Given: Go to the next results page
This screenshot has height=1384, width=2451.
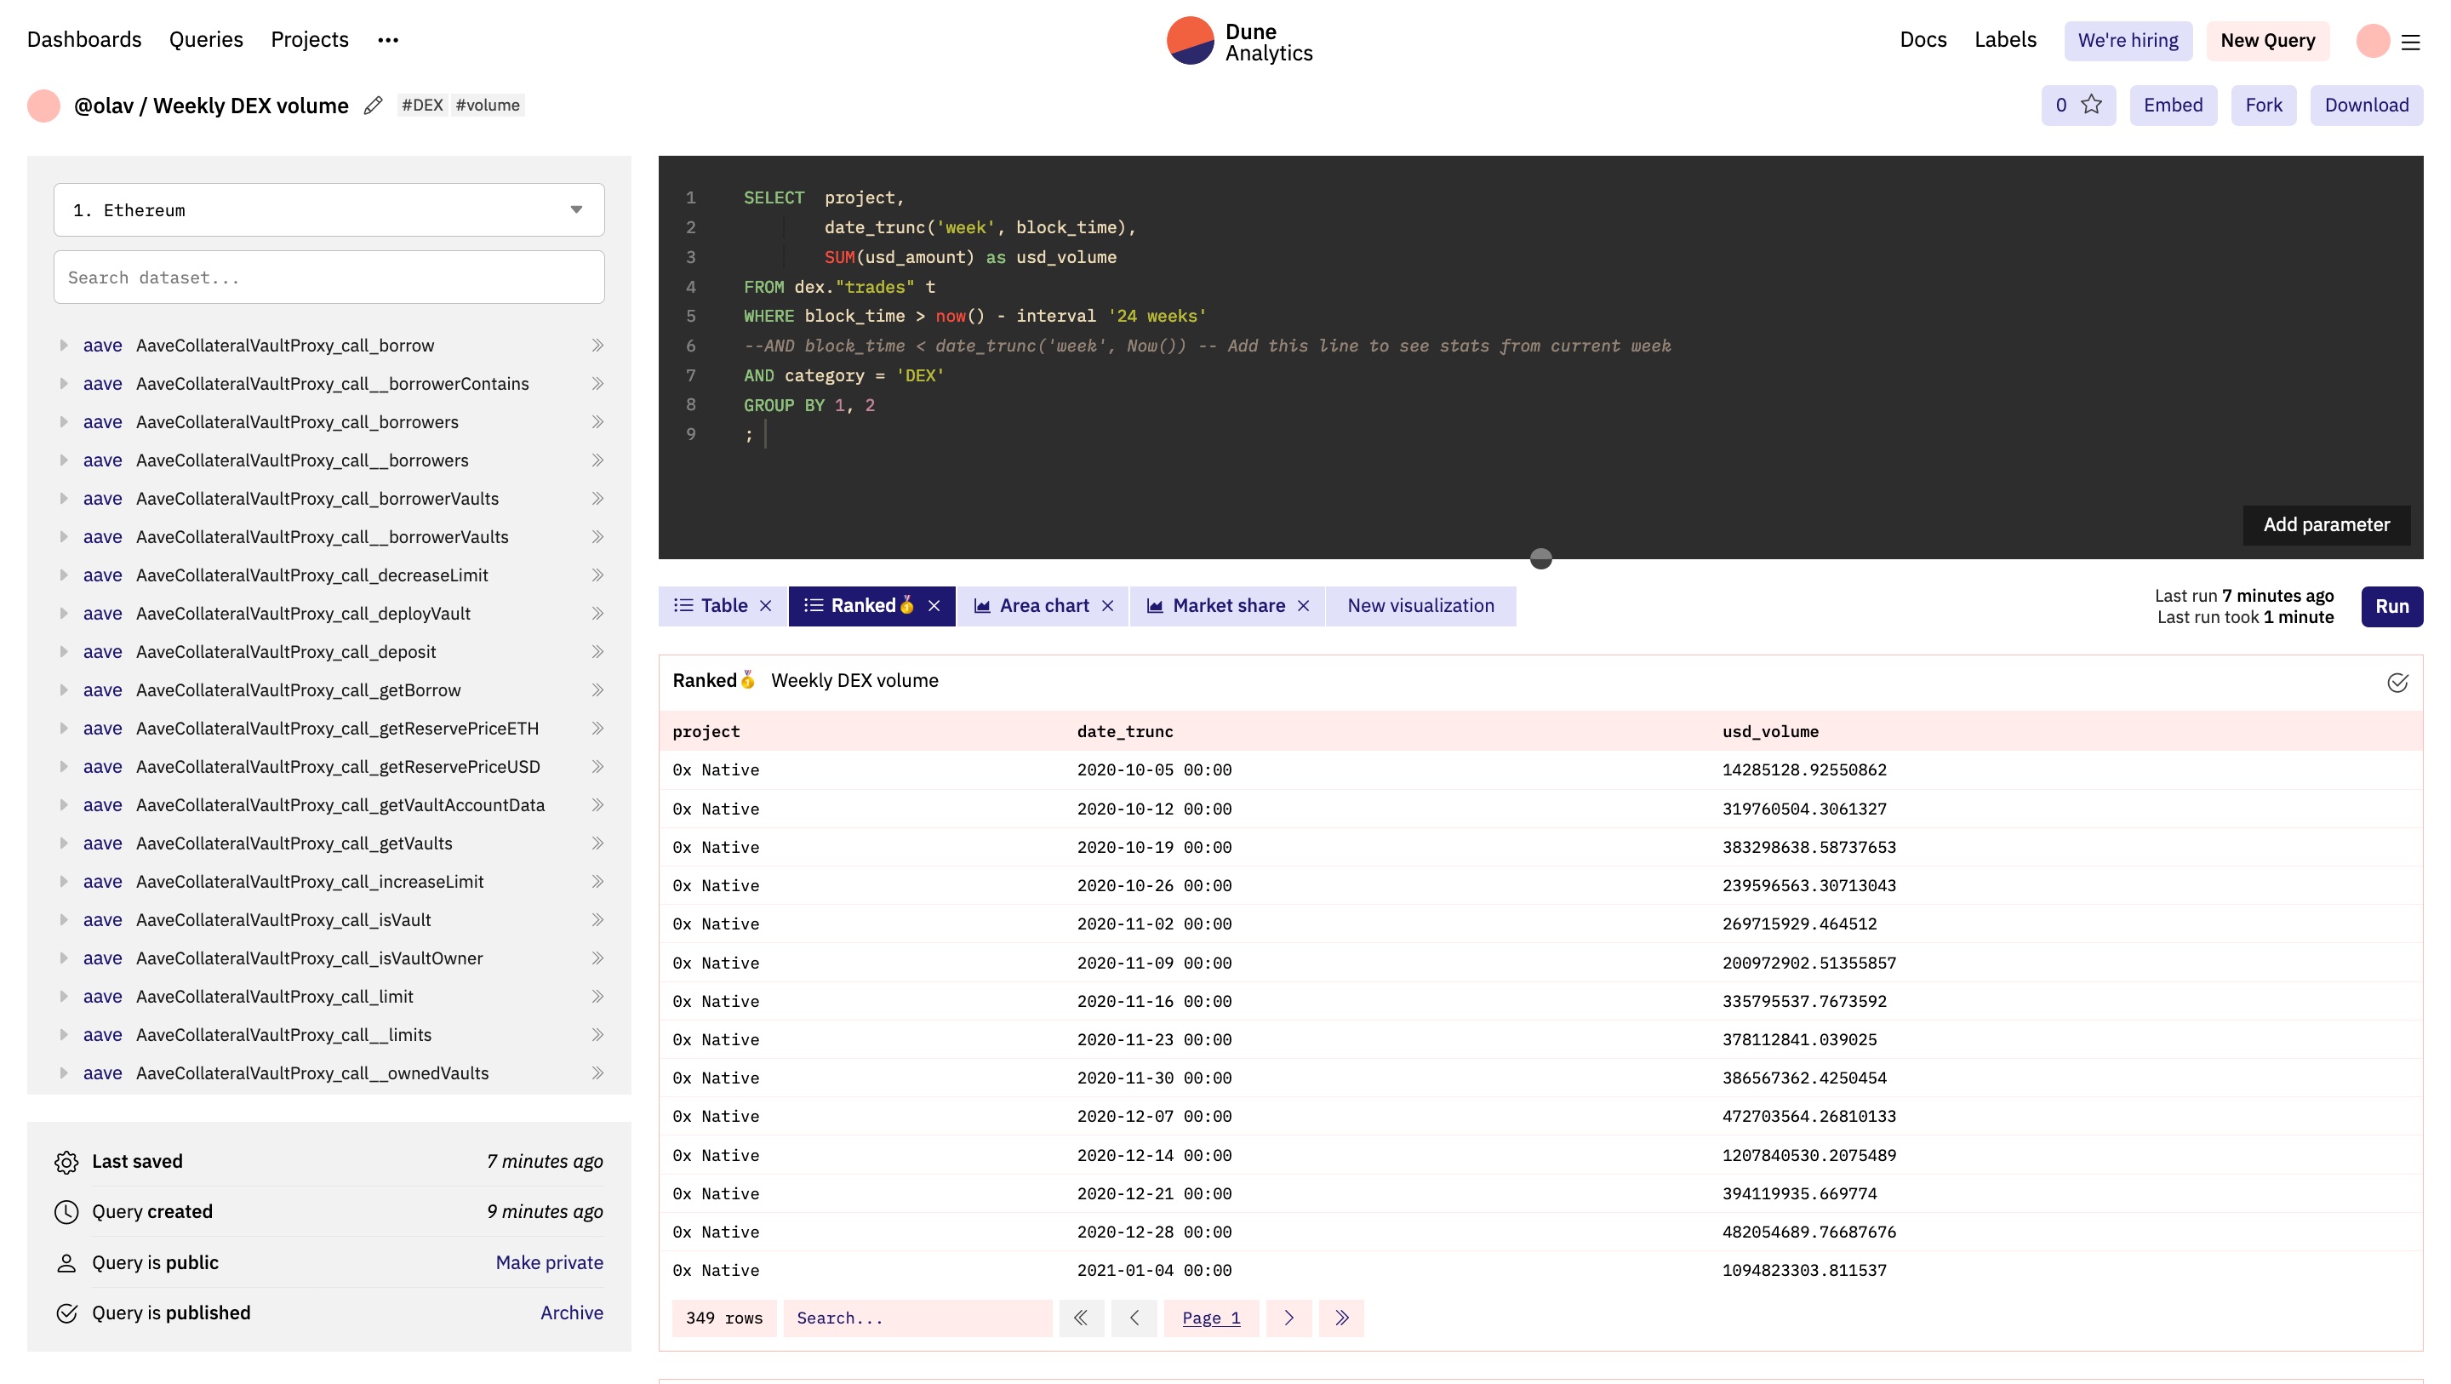Looking at the screenshot, I should click(x=1289, y=1318).
